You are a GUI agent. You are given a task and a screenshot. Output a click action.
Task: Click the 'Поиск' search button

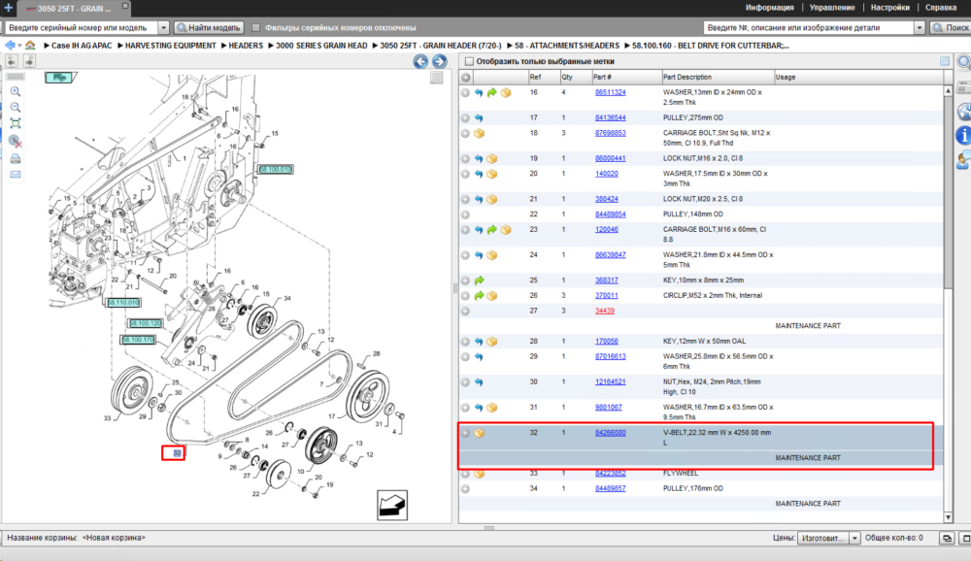tap(951, 27)
